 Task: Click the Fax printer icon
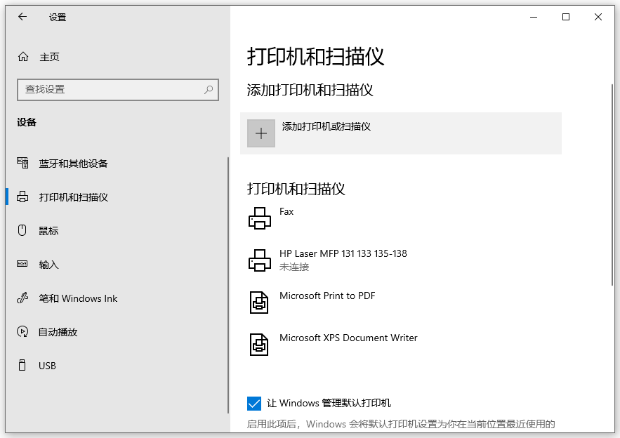260,218
